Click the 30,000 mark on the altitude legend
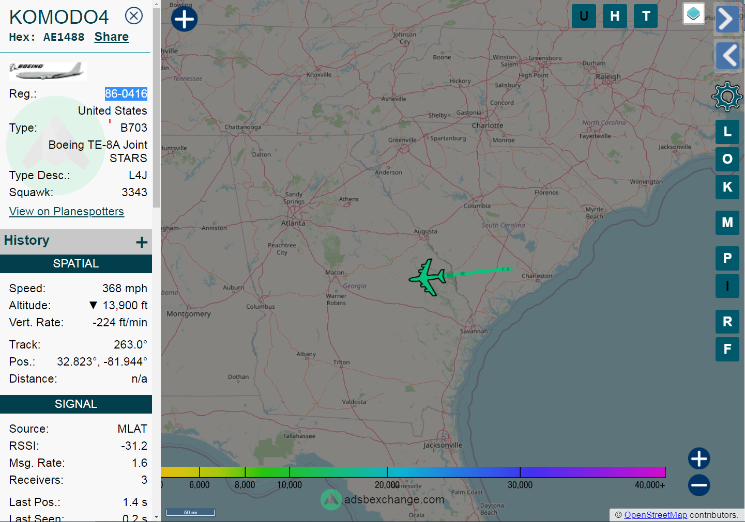 [x=520, y=485]
